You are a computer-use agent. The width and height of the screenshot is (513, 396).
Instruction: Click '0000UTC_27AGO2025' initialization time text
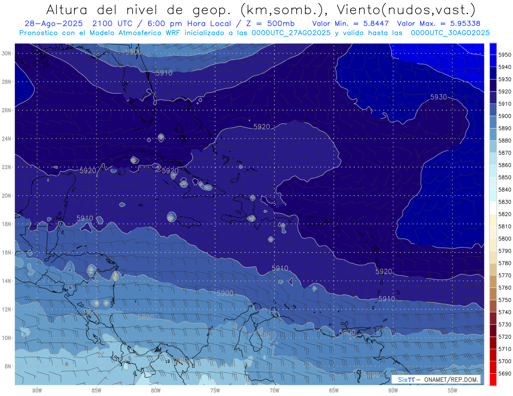coord(291,33)
